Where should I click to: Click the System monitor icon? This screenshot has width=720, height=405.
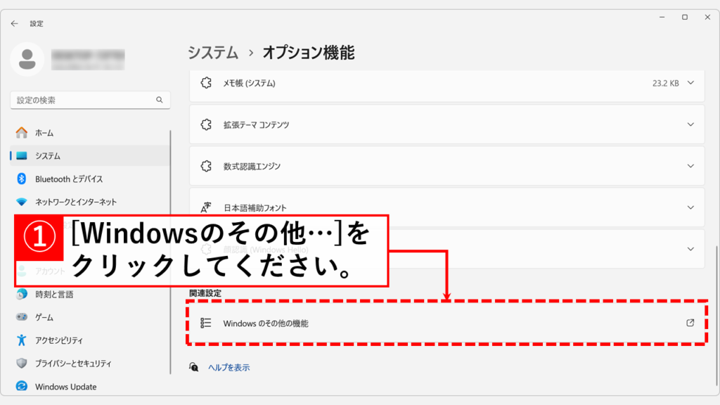tap(22, 155)
